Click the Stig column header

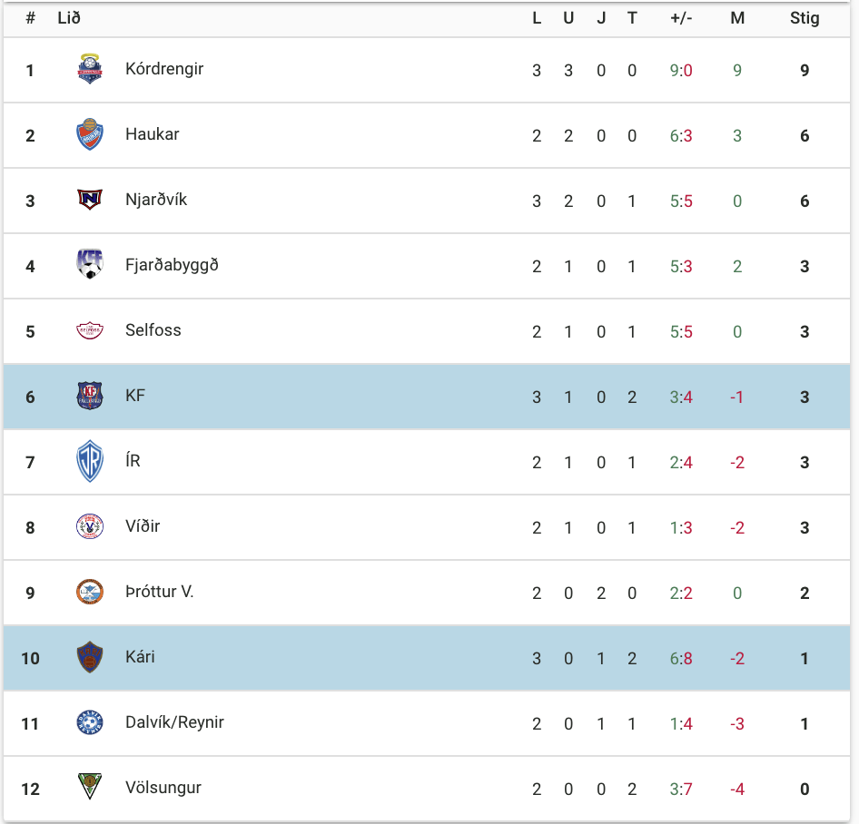[805, 18]
